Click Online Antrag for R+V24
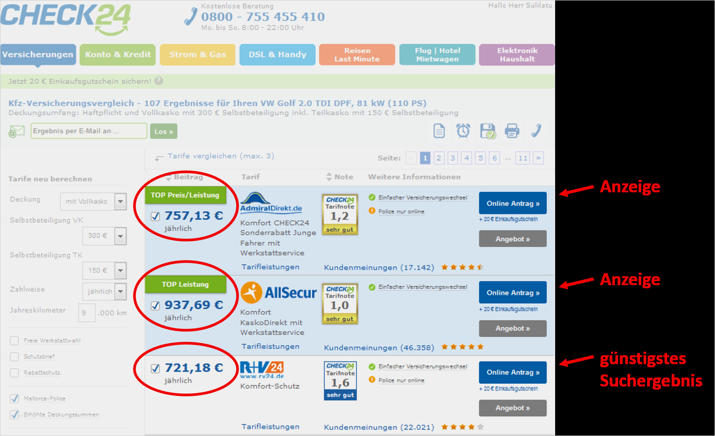The width and height of the screenshot is (715, 436). [x=513, y=372]
